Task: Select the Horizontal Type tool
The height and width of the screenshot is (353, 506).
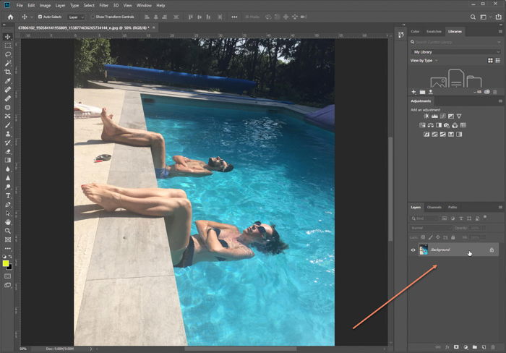Action: [8, 196]
